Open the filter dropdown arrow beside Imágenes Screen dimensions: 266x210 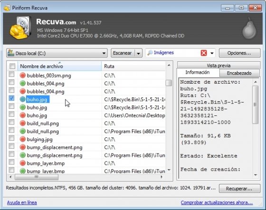coord(212,53)
